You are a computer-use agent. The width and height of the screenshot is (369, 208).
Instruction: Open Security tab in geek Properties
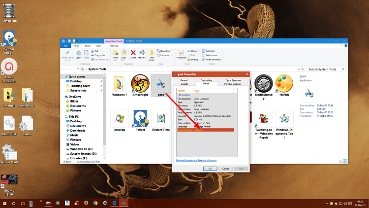[184, 84]
